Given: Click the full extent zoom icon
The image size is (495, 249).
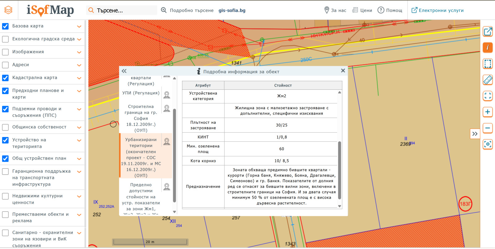Looking at the screenshot, I should pyautogui.click(x=488, y=96).
